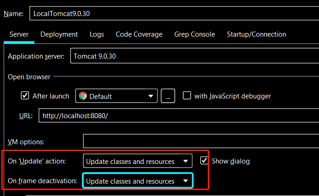The image size is (319, 196).
Task: Open the Logs tab
Action: [97, 34]
